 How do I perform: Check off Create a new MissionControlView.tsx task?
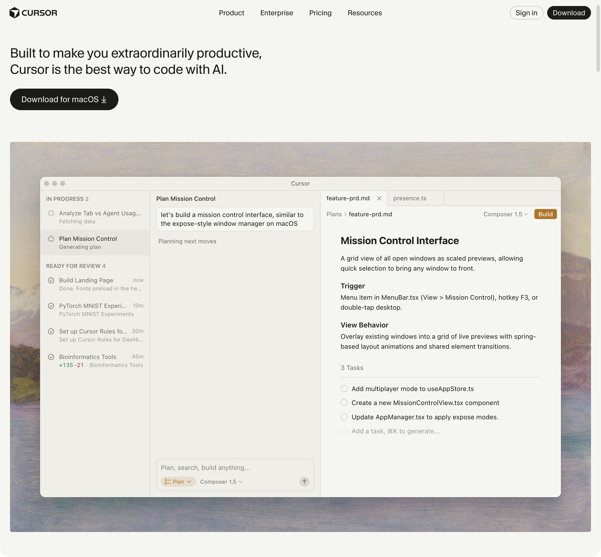(344, 403)
